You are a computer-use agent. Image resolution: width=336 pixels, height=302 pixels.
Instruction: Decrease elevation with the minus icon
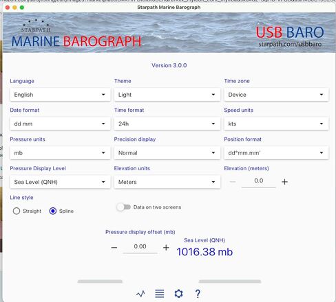tap(233, 182)
